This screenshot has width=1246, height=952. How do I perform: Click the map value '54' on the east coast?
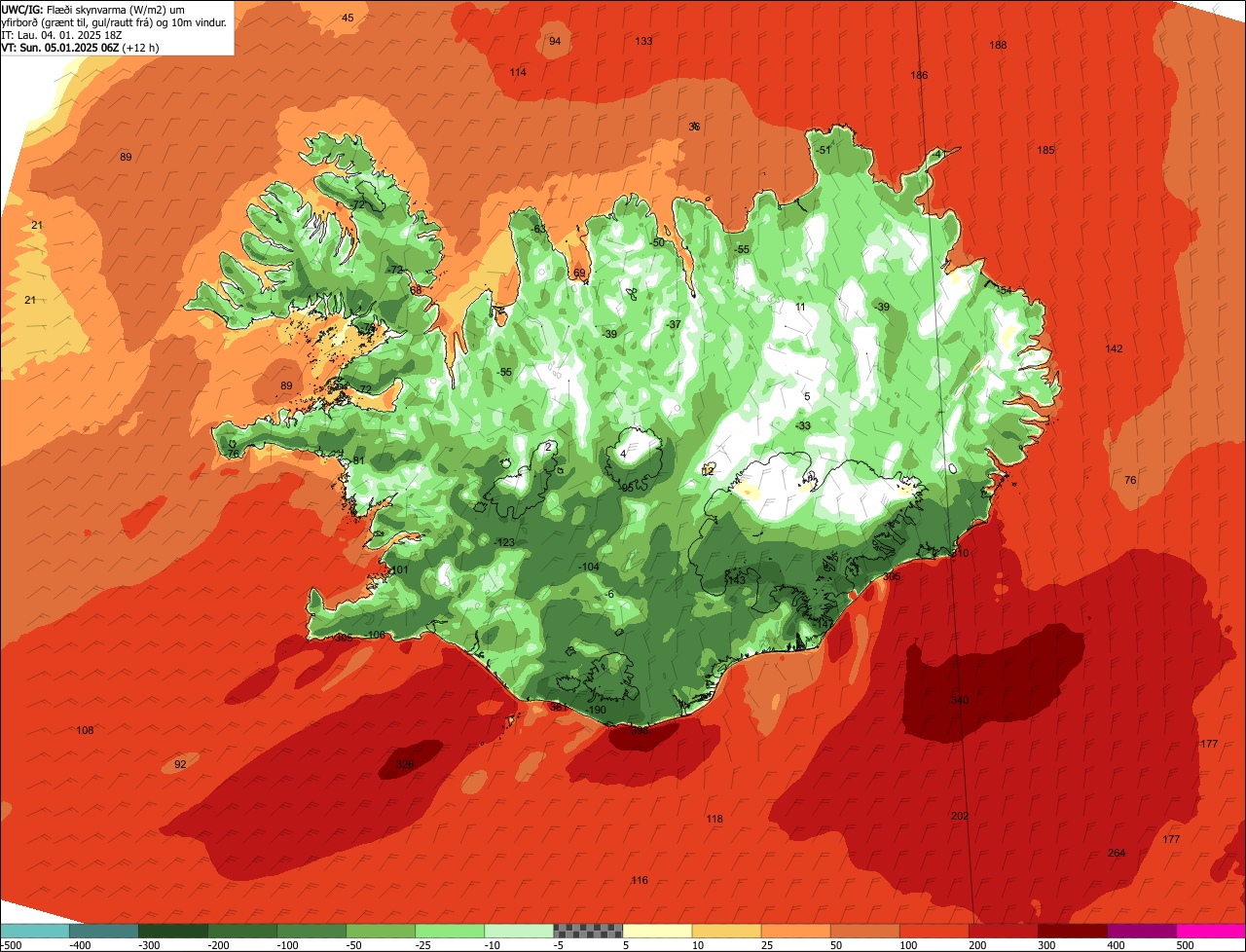point(1006,291)
